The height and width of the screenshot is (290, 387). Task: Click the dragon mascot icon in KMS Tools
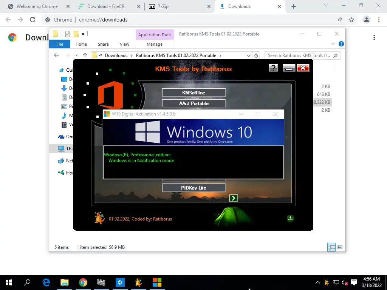click(99, 218)
